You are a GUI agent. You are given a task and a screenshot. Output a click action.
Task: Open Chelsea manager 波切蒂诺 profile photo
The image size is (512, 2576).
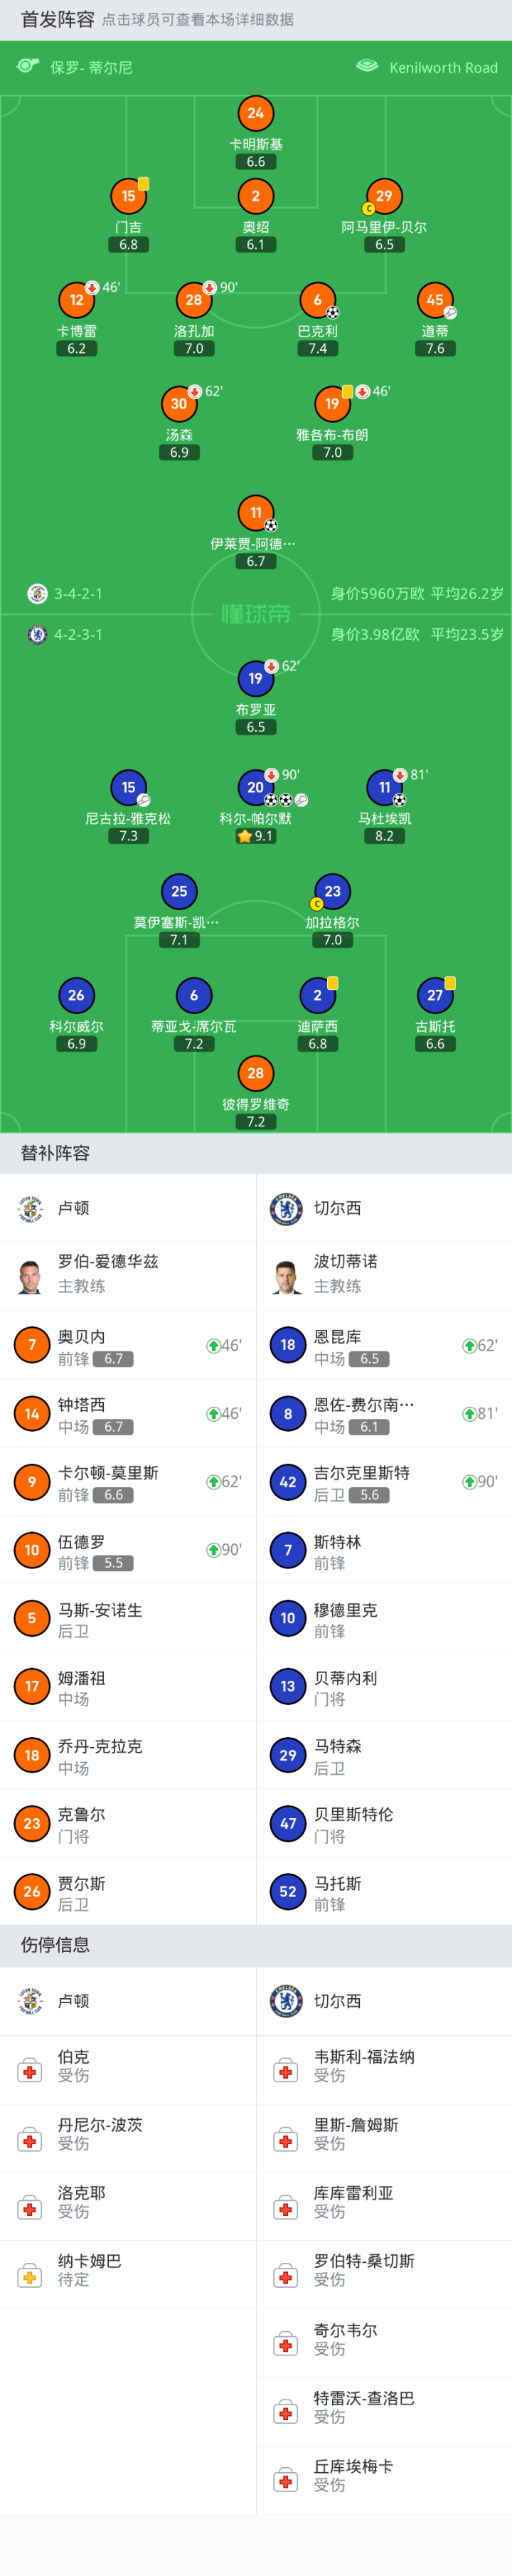coord(287,1276)
